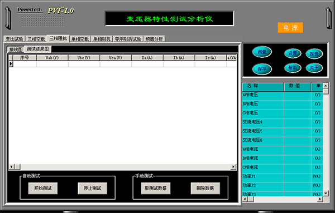Click the 测量 oval button

262,52
